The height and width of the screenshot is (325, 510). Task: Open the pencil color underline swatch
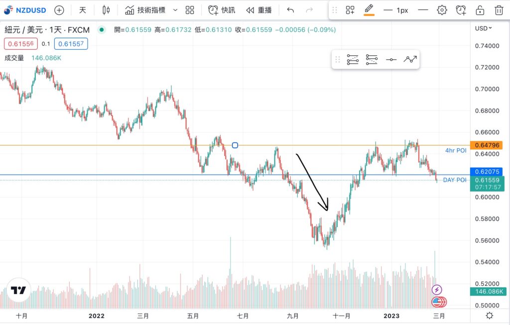pos(369,15)
